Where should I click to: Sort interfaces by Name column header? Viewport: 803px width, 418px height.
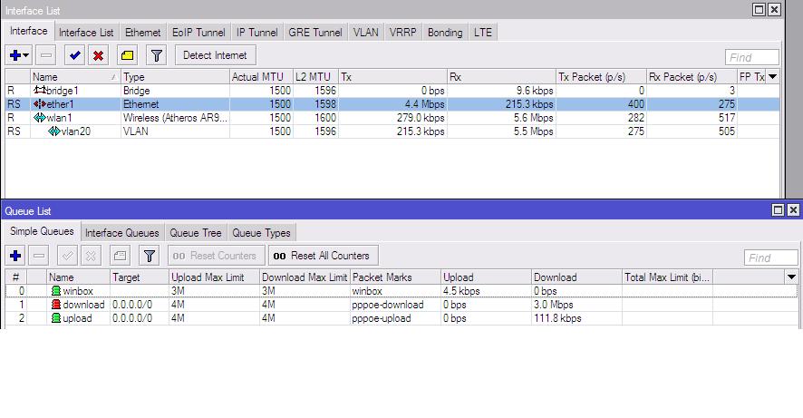tap(74, 77)
